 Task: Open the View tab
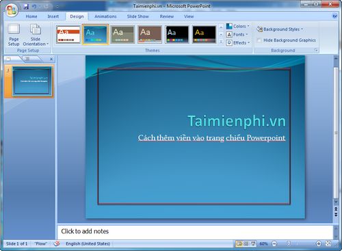click(189, 16)
